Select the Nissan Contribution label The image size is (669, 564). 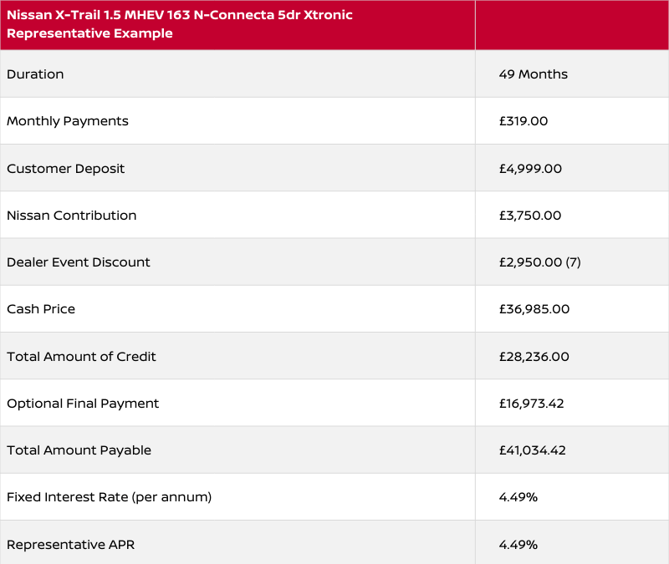71,216
